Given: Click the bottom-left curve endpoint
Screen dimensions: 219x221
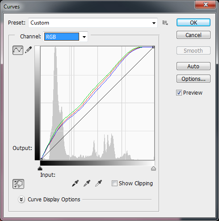Looking at the screenshot, I should (x=41, y=159).
